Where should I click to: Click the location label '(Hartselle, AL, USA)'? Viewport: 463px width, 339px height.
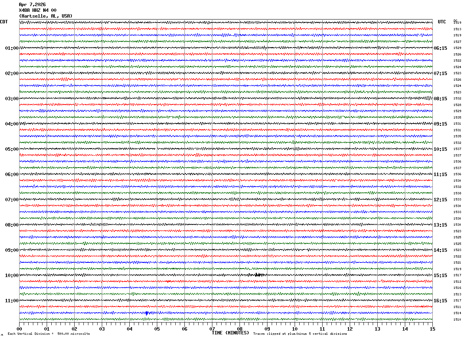(46, 16)
